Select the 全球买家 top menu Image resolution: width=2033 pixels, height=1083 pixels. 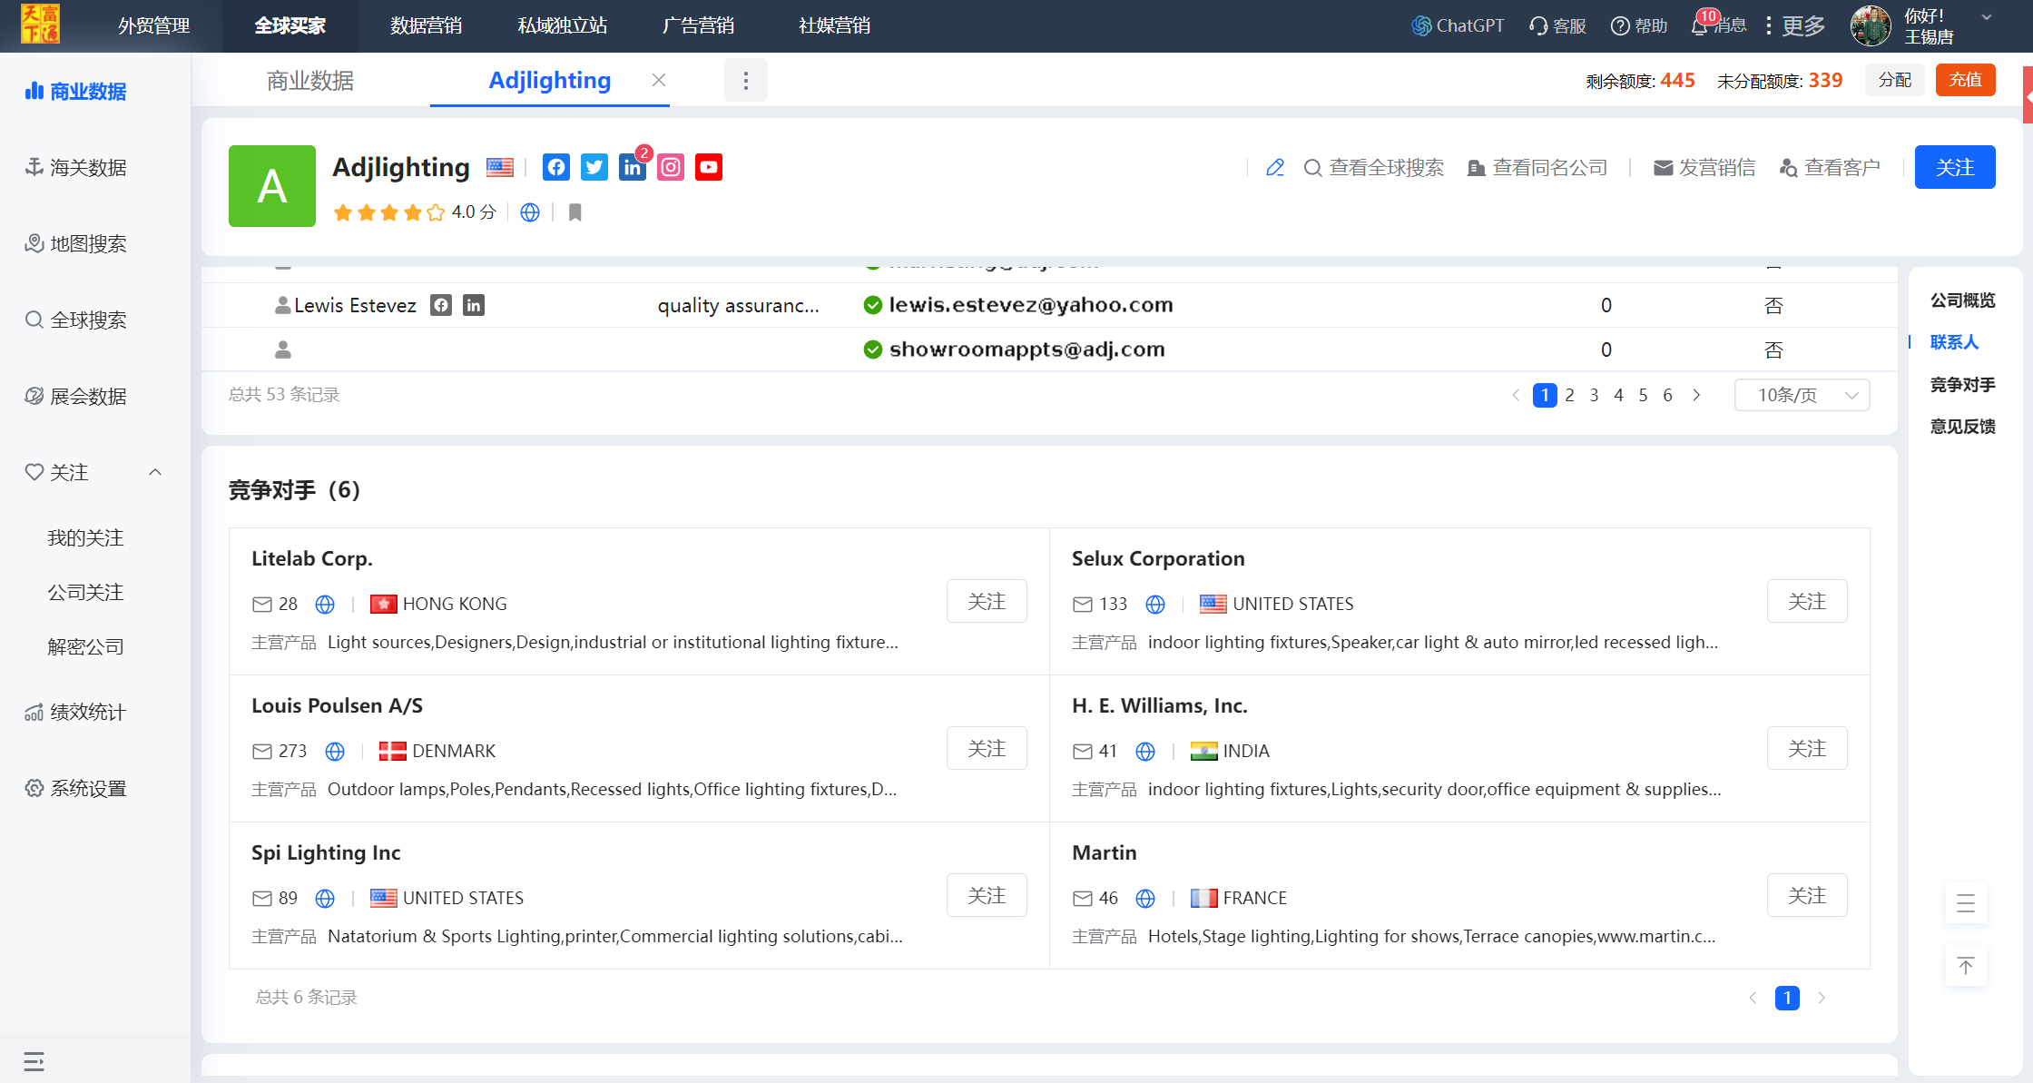click(x=290, y=25)
